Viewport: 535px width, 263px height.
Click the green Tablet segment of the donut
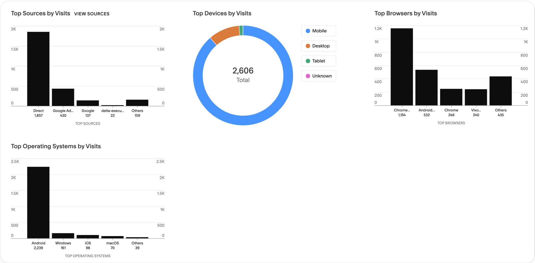241,30
